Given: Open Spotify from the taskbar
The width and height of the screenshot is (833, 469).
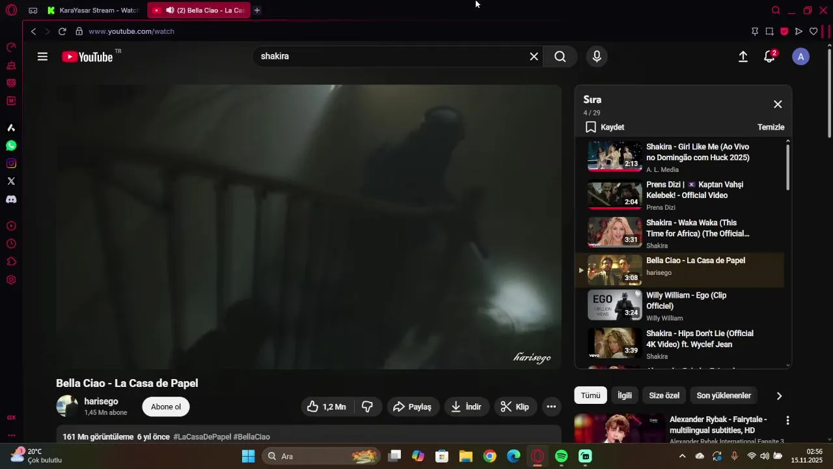Looking at the screenshot, I should [x=562, y=456].
